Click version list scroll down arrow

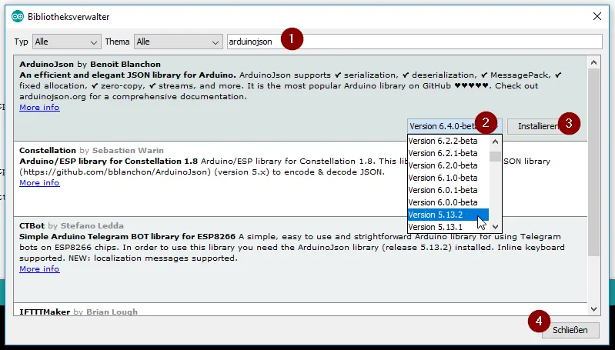[496, 226]
